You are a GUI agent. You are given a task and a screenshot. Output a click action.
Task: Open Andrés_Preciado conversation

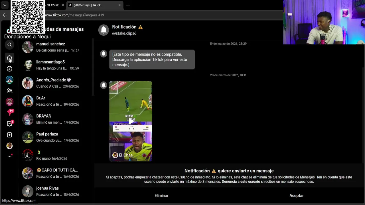click(56, 83)
